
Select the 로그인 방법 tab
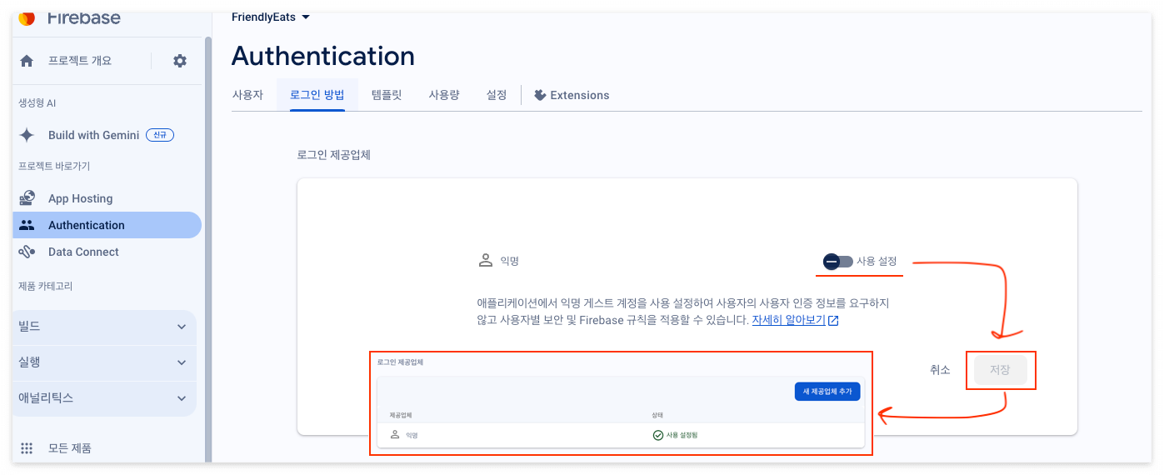point(317,95)
